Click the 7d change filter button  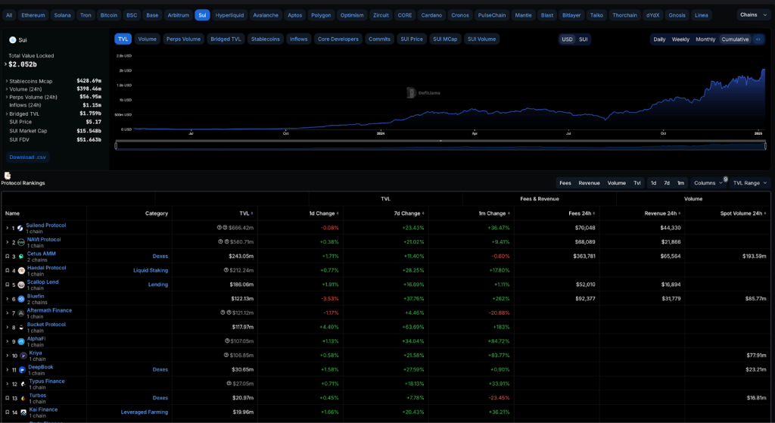pyautogui.click(x=667, y=183)
